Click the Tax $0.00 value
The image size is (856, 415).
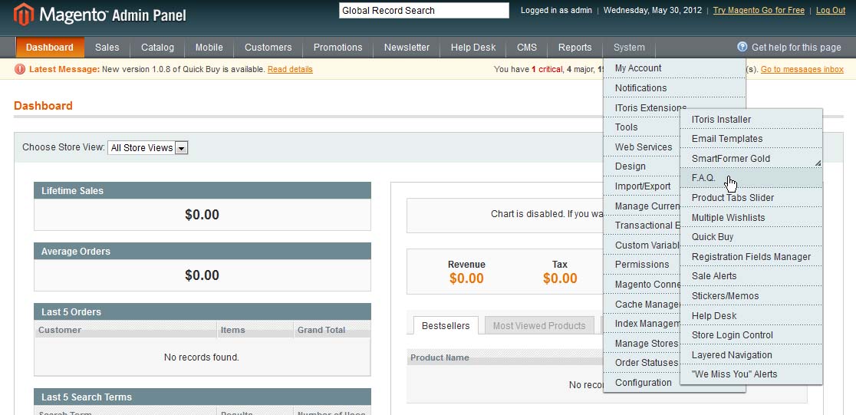click(560, 278)
